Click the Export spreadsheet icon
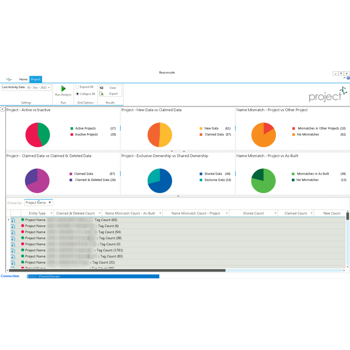The width and height of the screenshot is (350, 350). (x=101, y=94)
